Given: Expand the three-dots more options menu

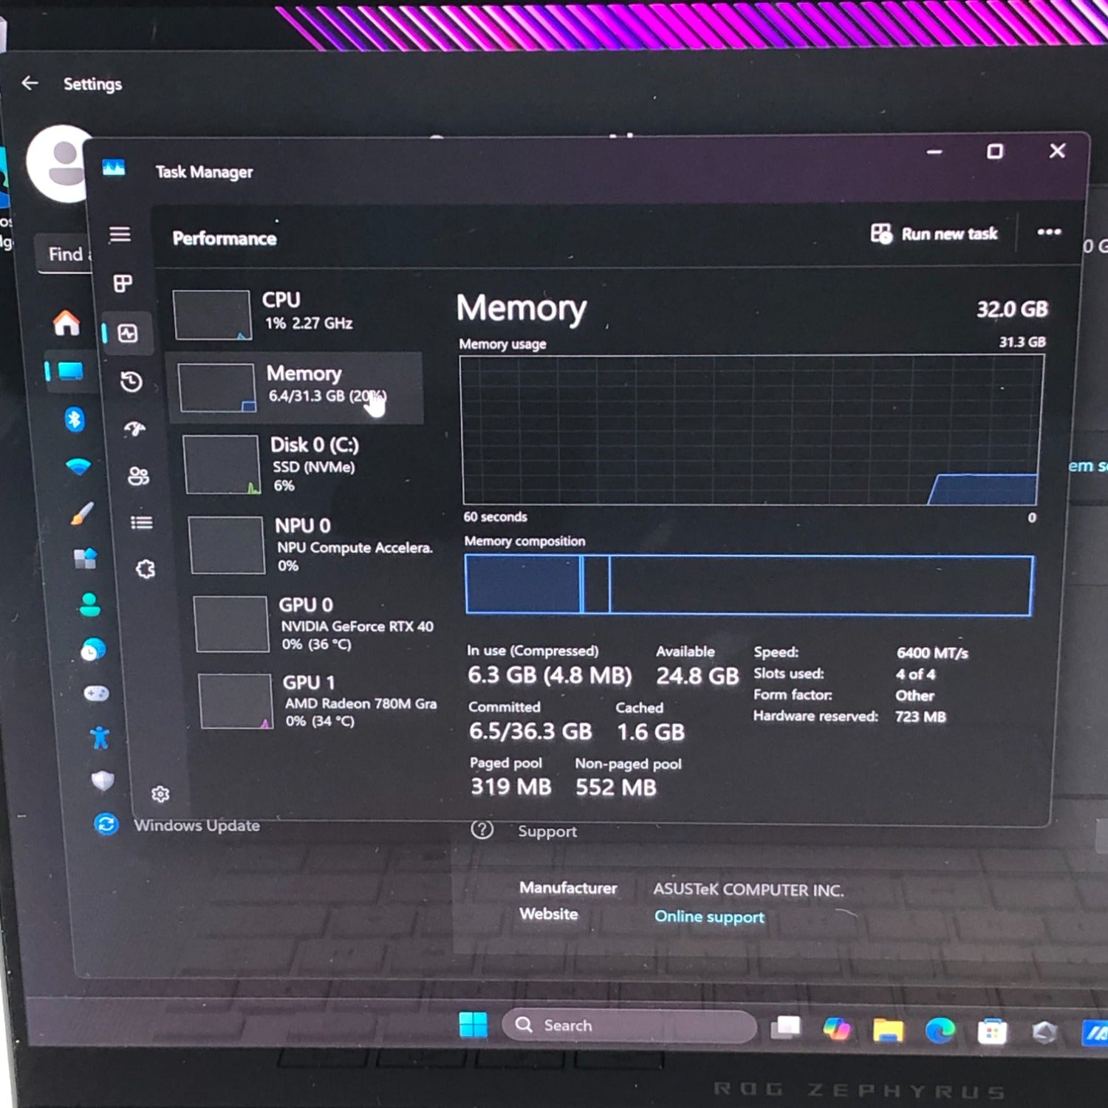Looking at the screenshot, I should (1048, 232).
